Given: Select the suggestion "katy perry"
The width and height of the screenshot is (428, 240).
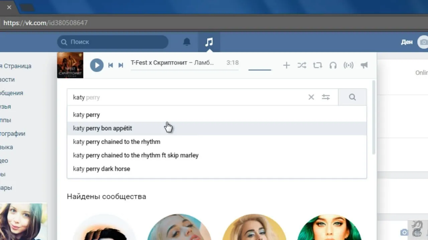Looking at the screenshot, I should [x=217, y=115].
